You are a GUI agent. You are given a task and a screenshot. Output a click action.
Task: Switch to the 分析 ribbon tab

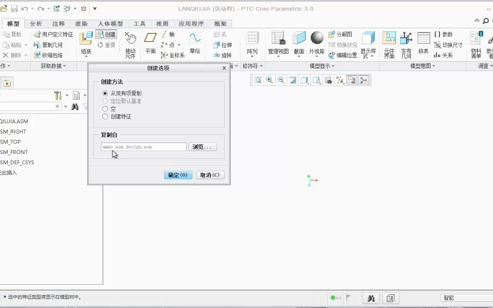click(36, 24)
